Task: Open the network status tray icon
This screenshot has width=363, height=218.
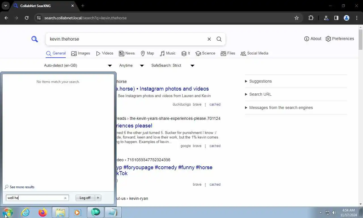Action: point(328,213)
